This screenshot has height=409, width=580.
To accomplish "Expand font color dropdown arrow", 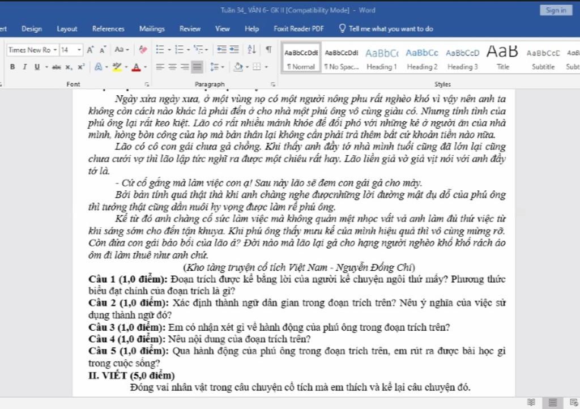I will click(x=146, y=67).
